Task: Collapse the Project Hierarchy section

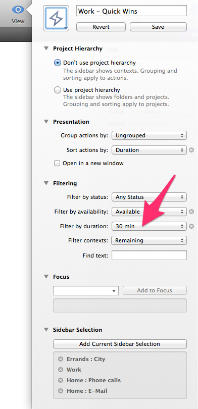Action: click(46, 48)
